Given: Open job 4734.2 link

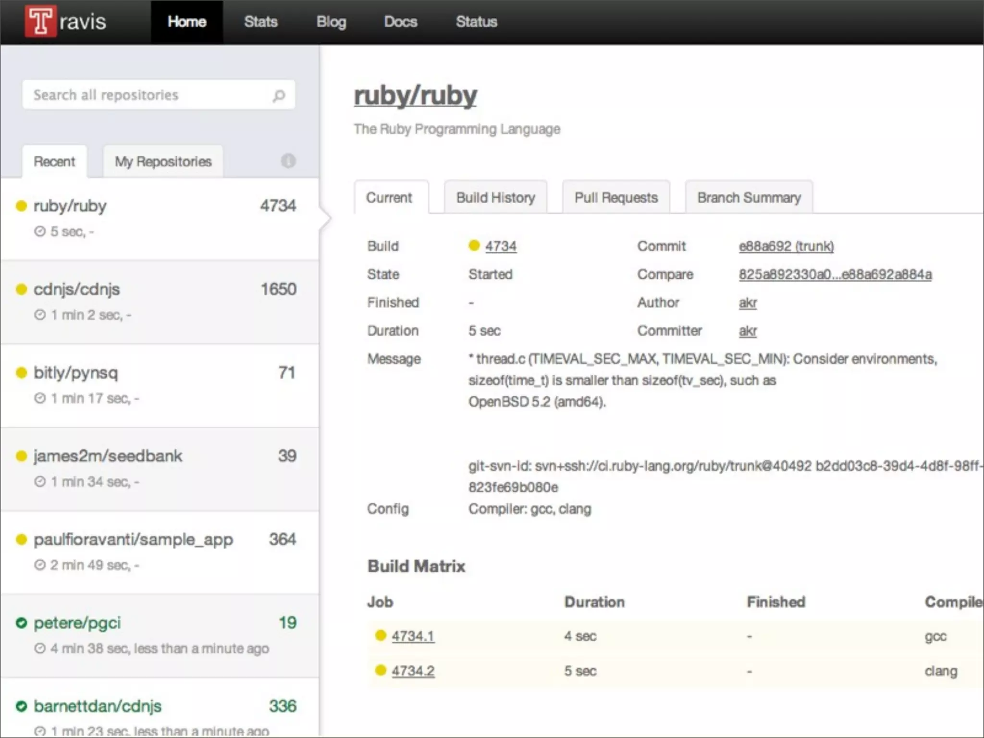Looking at the screenshot, I should pyautogui.click(x=413, y=671).
